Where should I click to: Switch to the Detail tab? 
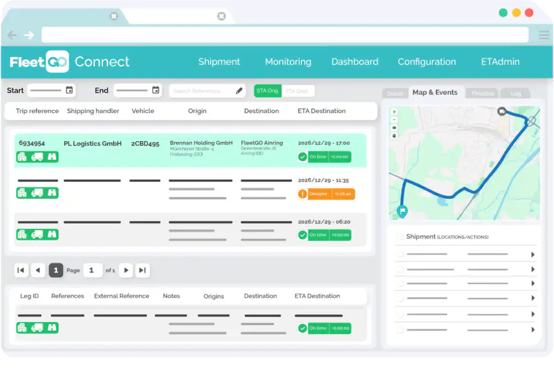pyautogui.click(x=395, y=93)
